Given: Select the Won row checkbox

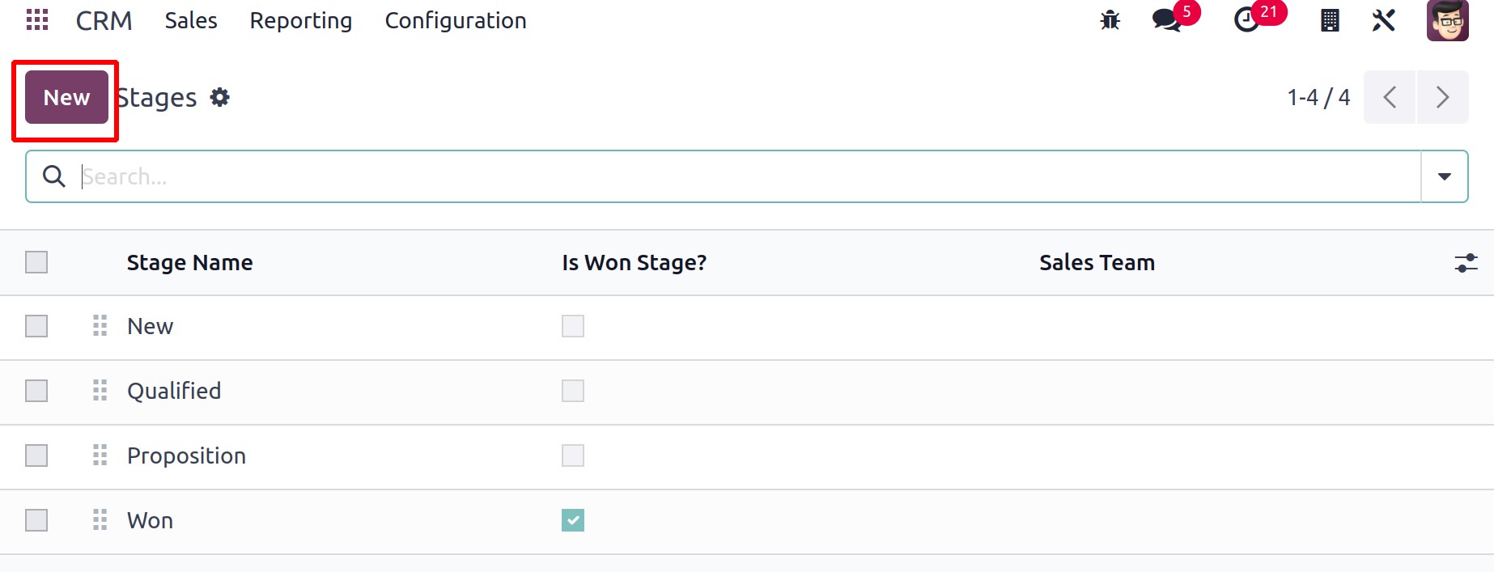Looking at the screenshot, I should (x=36, y=520).
